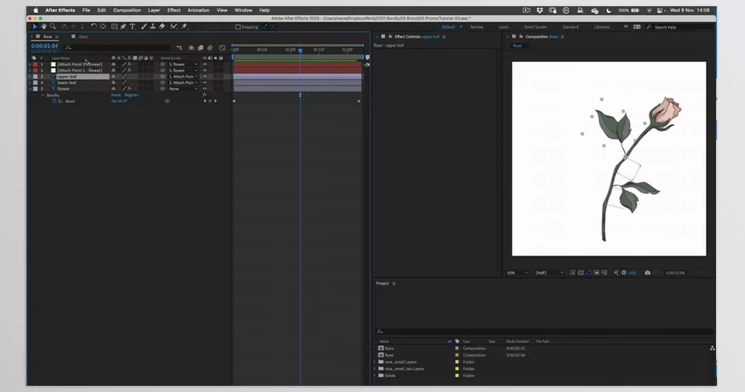Toggle mask and shape path visibility icon
This screenshot has width=745, height=392.
pos(589,272)
